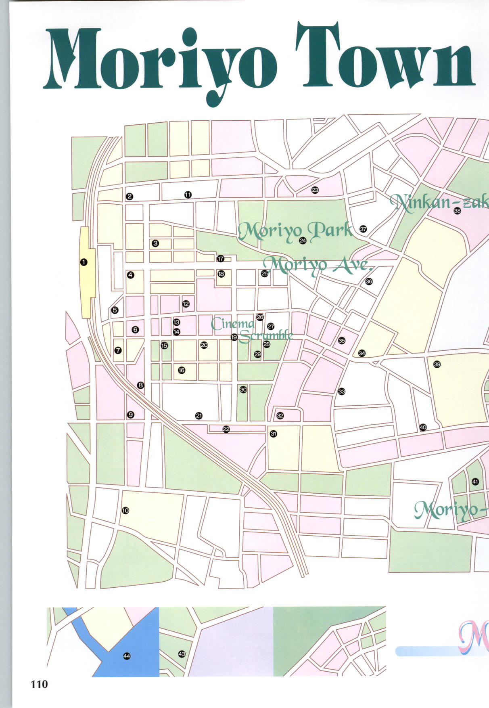Image resolution: width=489 pixels, height=708 pixels.
Task: Select marker 43 in the bottom strip map
Action: coord(182,654)
